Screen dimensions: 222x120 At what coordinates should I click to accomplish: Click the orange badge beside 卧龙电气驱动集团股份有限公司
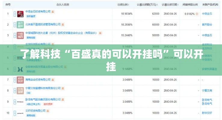(63, 100)
